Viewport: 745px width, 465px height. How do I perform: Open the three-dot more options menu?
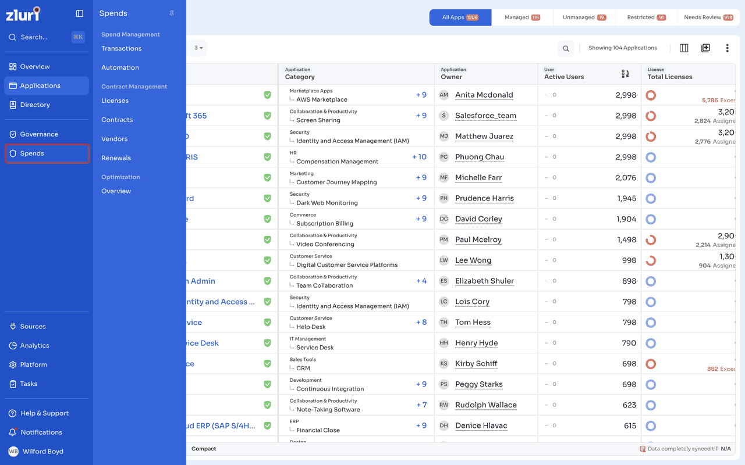[727, 48]
